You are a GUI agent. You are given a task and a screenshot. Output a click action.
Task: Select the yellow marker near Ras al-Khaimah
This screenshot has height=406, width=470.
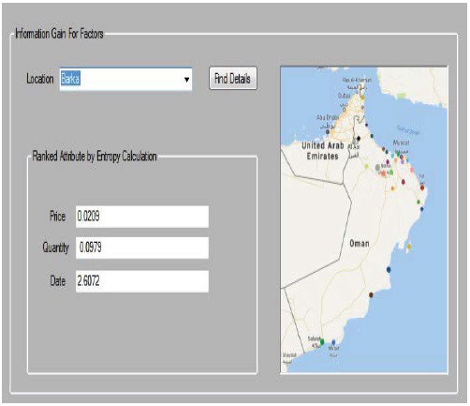coord(362,98)
